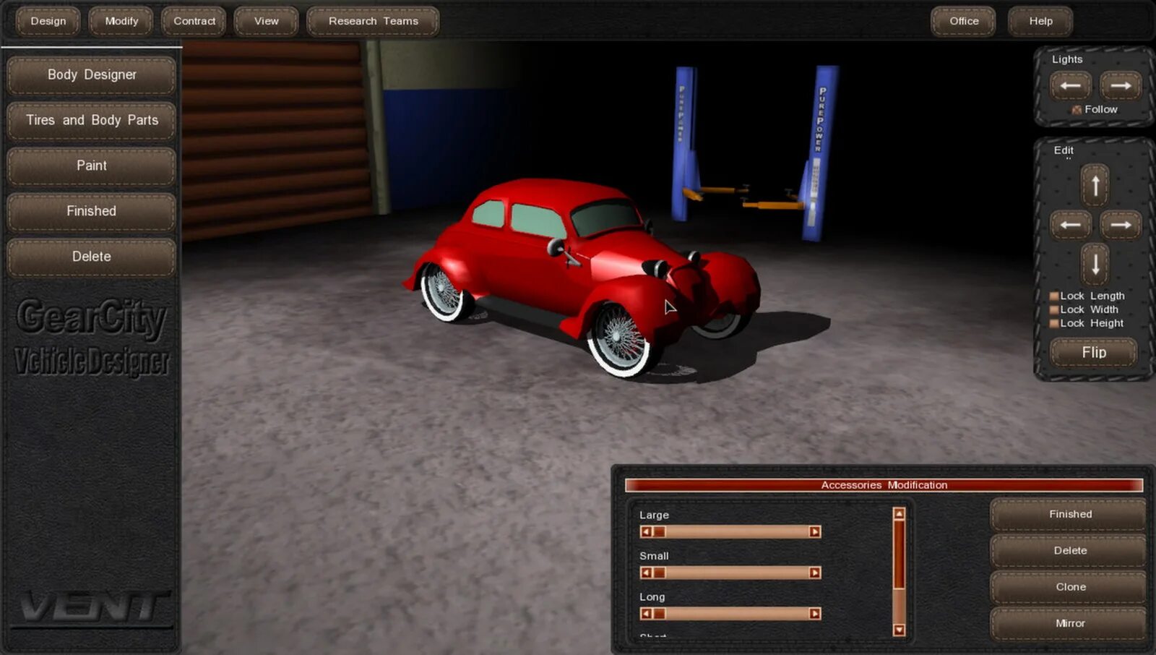The image size is (1156, 655).
Task: Click the Long slider track
Action: click(x=730, y=614)
